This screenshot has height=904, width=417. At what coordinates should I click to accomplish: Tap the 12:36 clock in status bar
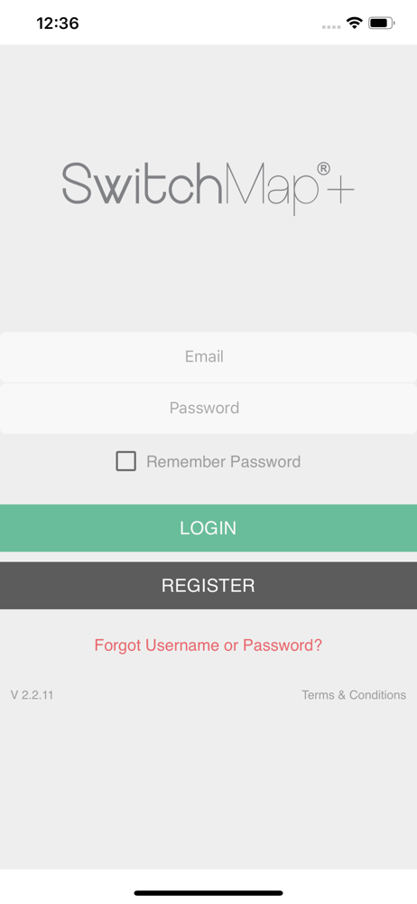(x=58, y=24)
